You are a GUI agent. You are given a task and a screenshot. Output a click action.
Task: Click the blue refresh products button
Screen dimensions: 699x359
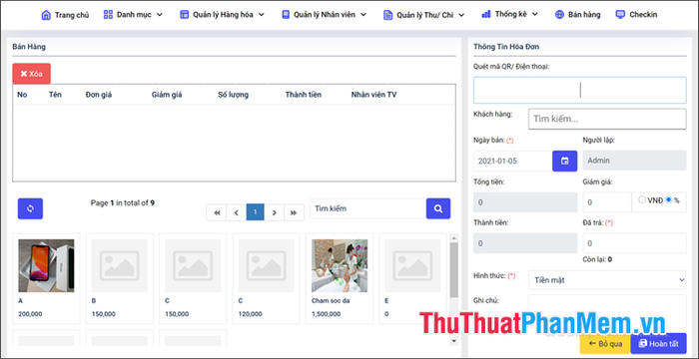(30, 208)
